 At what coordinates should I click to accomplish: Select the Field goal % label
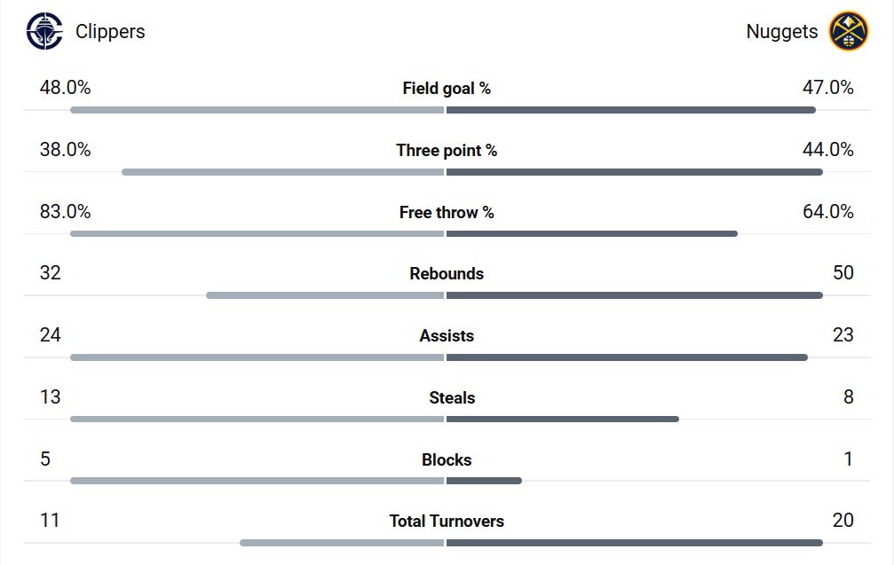pyautogui.click(x=447, y=88)
